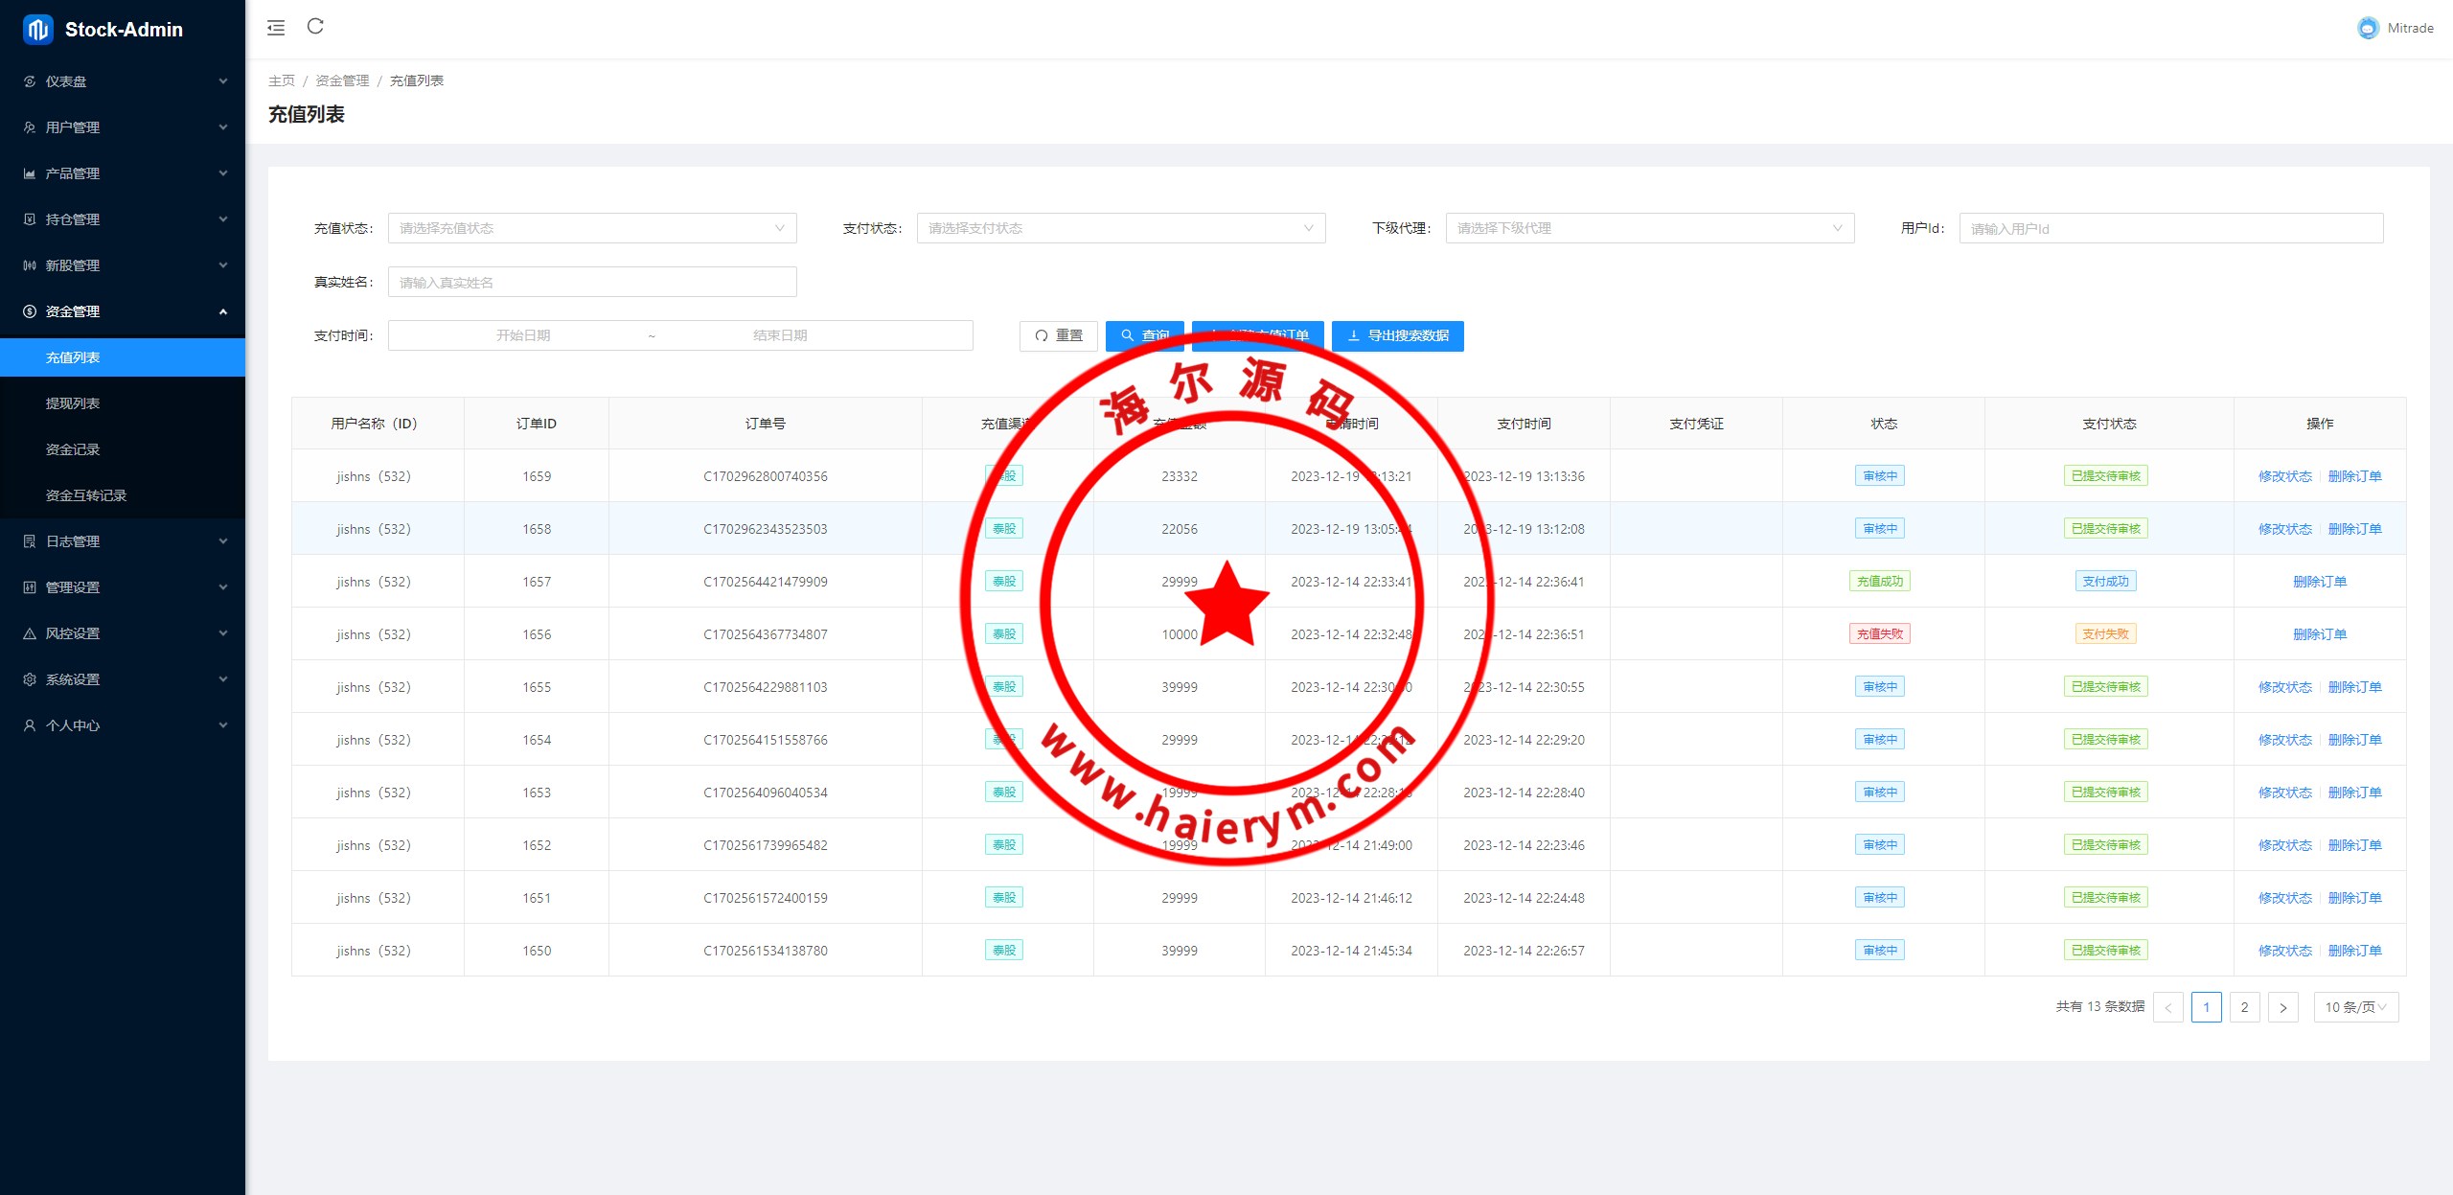Click the Mitrade user avatar icon
The width and height of the screenshot is (2453, 1195).
click(x=2368, y=28)
